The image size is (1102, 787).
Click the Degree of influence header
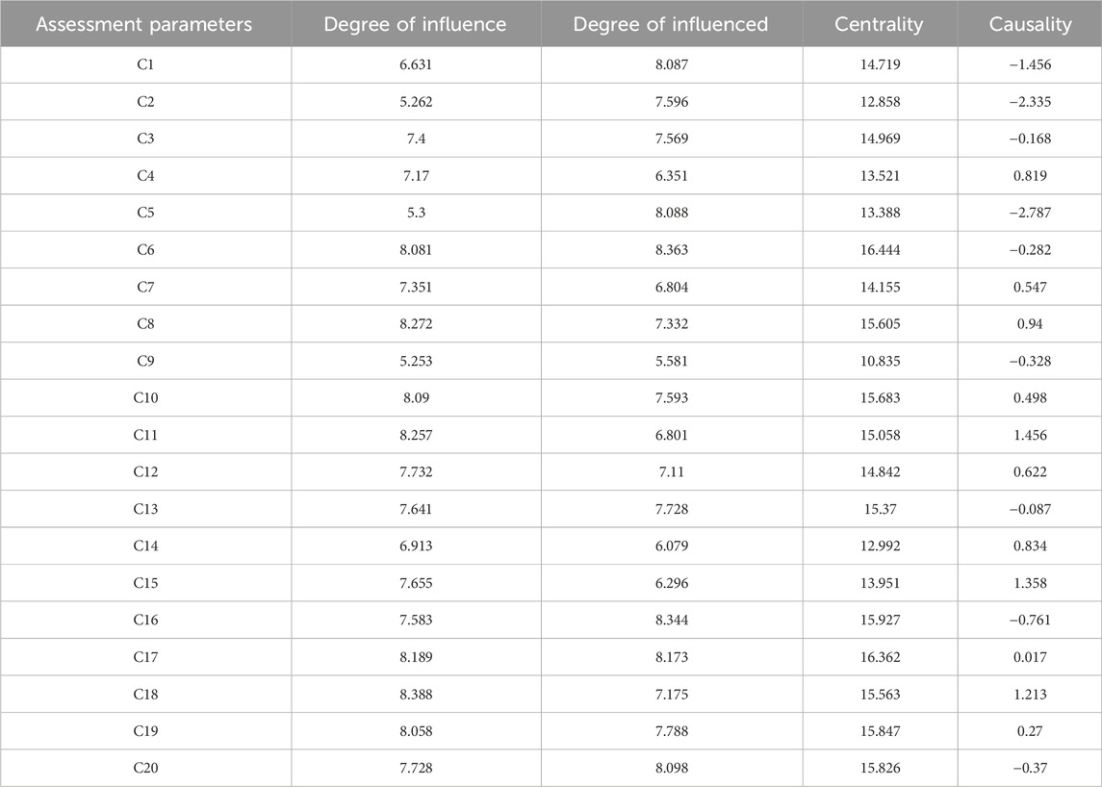tap(415, 25)
